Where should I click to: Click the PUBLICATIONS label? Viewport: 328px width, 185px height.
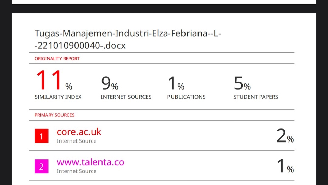186,97
